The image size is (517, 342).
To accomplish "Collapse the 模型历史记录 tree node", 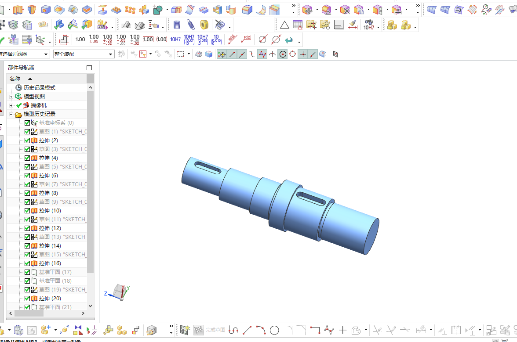I will [11, 114].
